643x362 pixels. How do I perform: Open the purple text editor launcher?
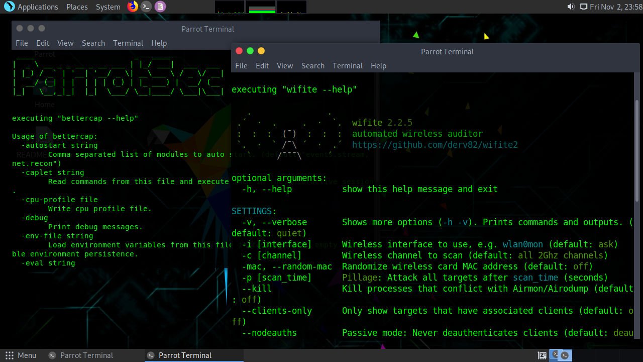coord(160,7)
